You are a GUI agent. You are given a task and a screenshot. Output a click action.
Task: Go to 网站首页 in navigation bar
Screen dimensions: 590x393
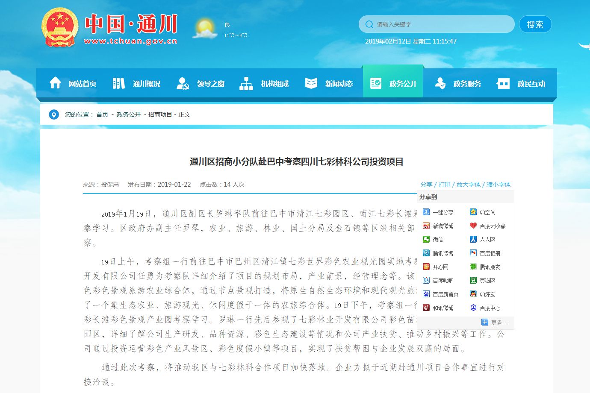(73, 83)
